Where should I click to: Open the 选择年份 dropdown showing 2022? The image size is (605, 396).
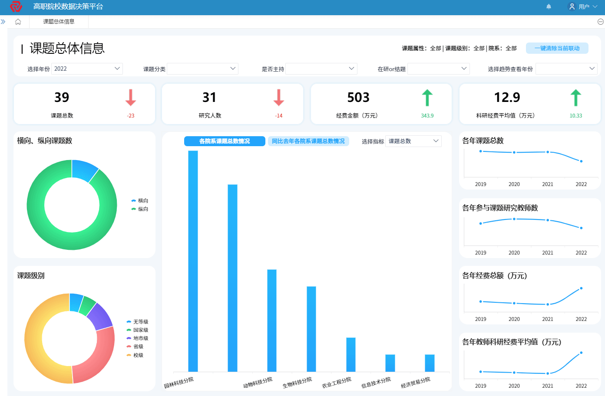point(87,69)
